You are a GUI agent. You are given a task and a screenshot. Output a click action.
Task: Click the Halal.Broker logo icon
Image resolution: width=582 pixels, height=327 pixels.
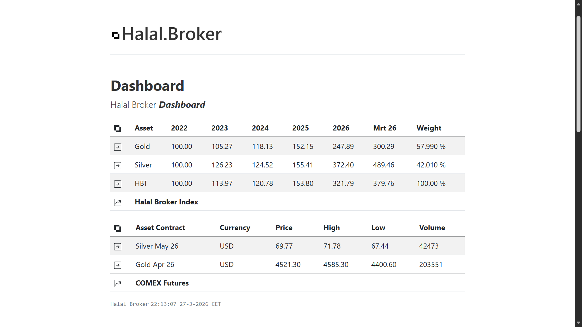(115, 35)
